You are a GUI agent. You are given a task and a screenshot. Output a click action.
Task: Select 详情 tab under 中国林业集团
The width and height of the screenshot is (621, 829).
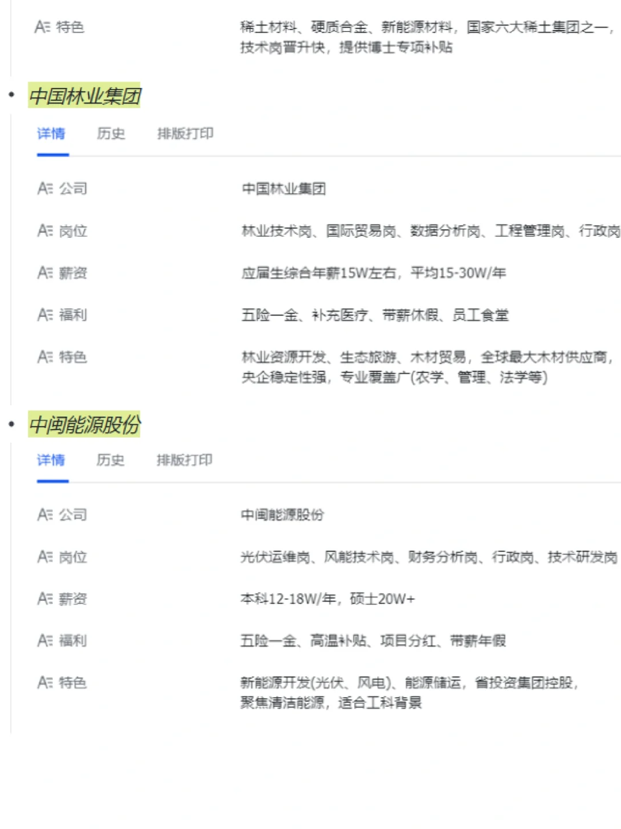pos(51,134)
